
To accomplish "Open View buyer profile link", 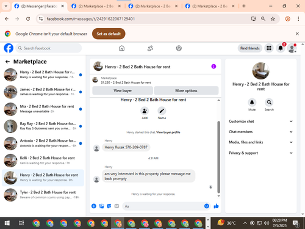I will (x=168, y=133).
